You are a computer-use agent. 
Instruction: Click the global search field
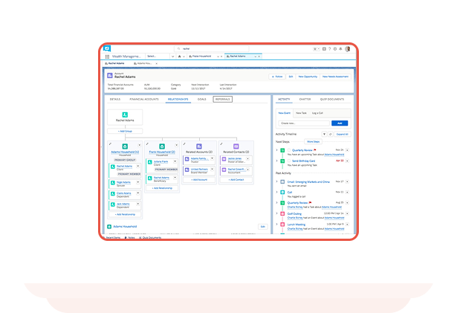(212, 49)
